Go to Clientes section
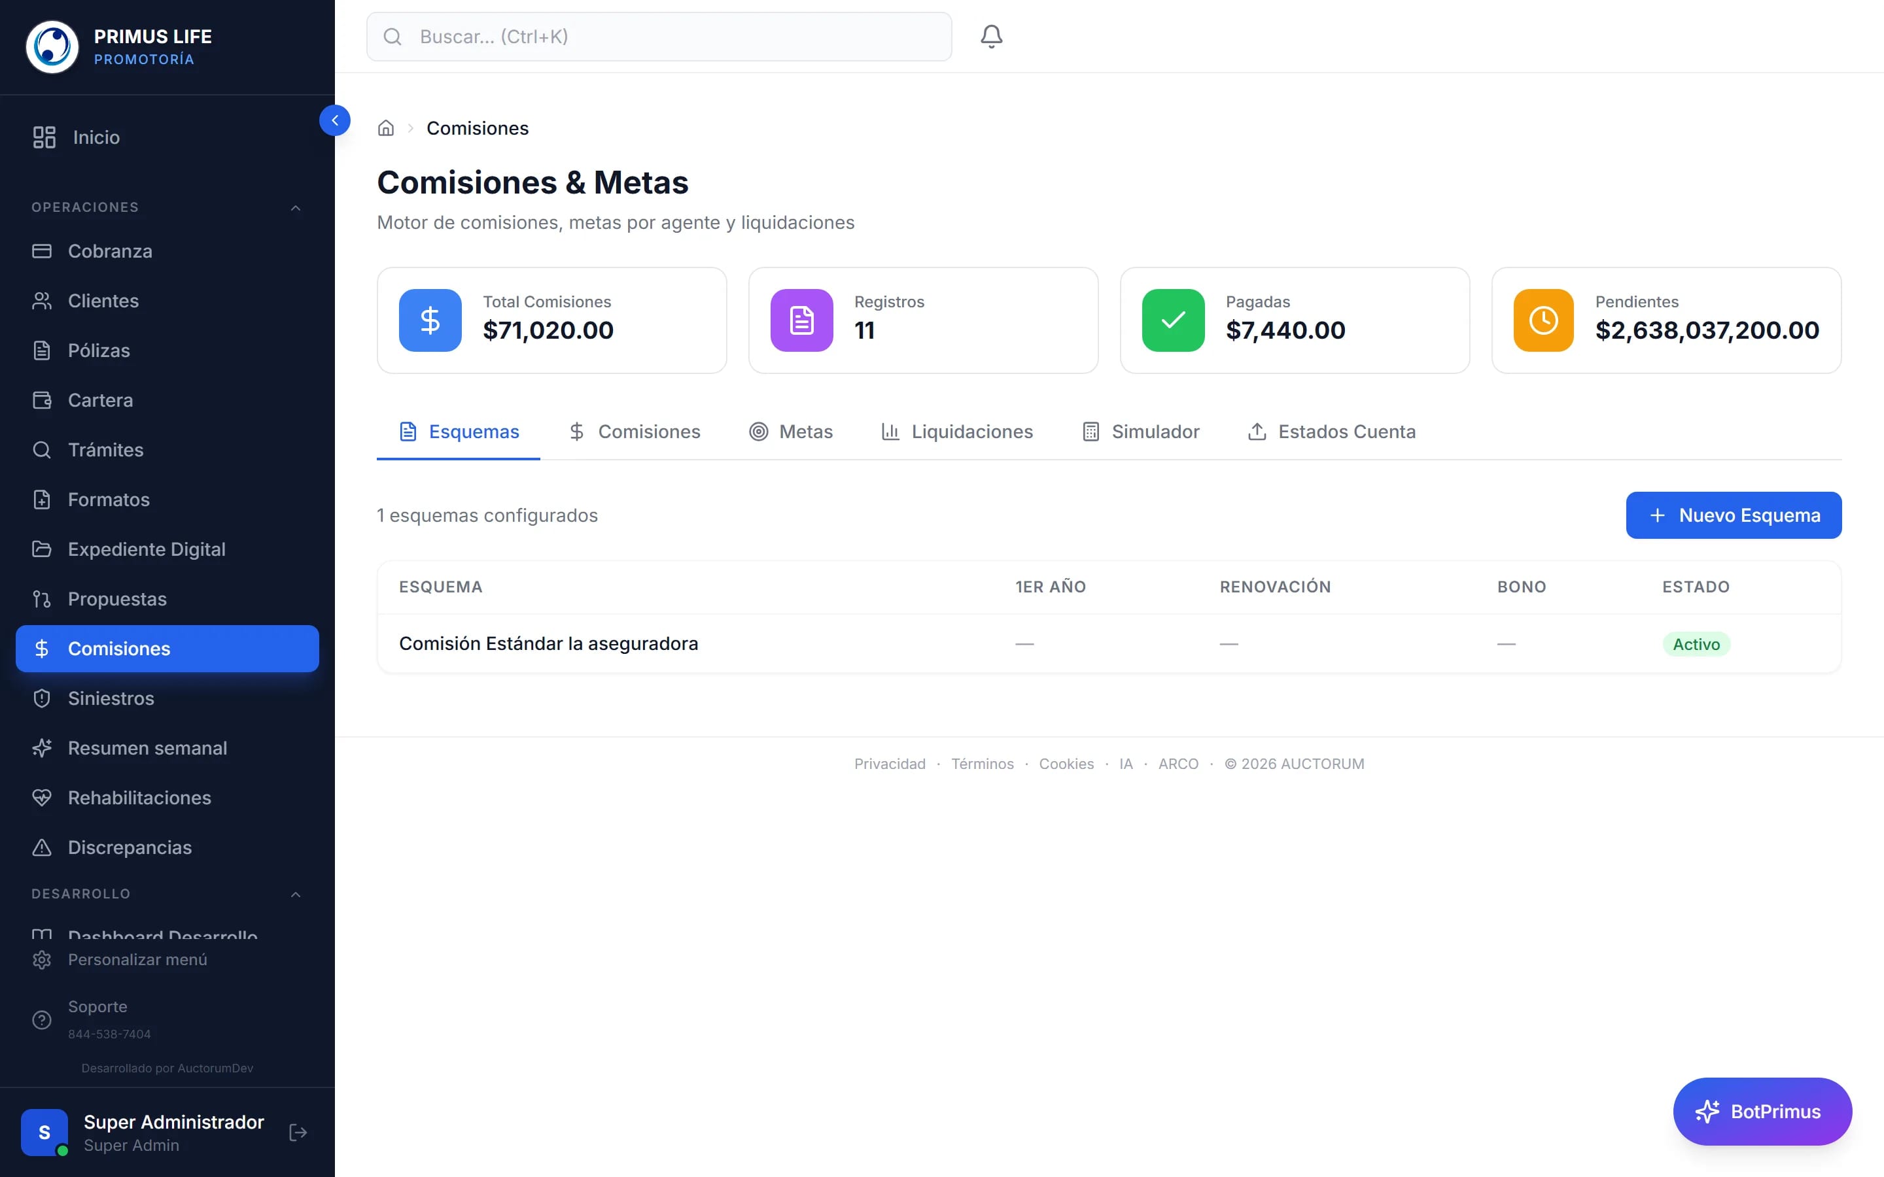Image resolution: width=1884 pixels, height=1177 pixels. (x=167, y=301)
